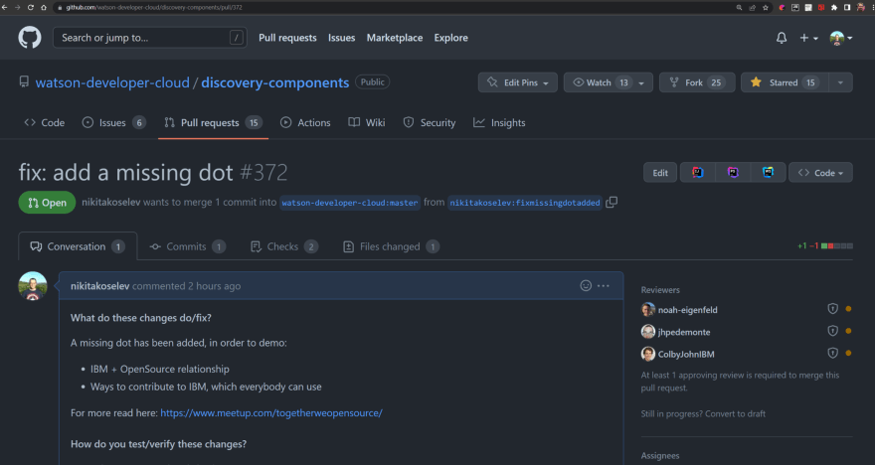Open the Actions tab

pyautogui.click(x=305, y=122)
